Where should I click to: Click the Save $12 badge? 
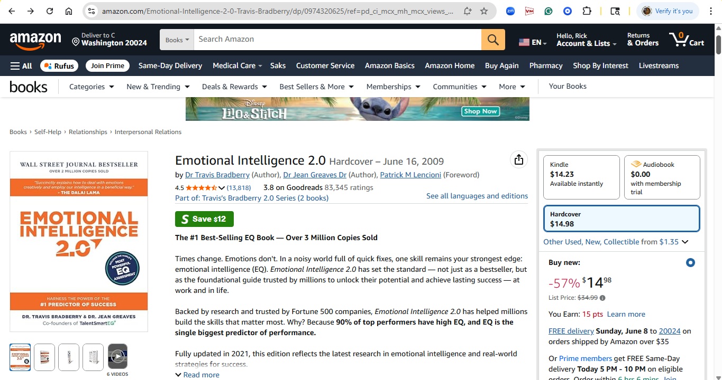click(204, 219)
